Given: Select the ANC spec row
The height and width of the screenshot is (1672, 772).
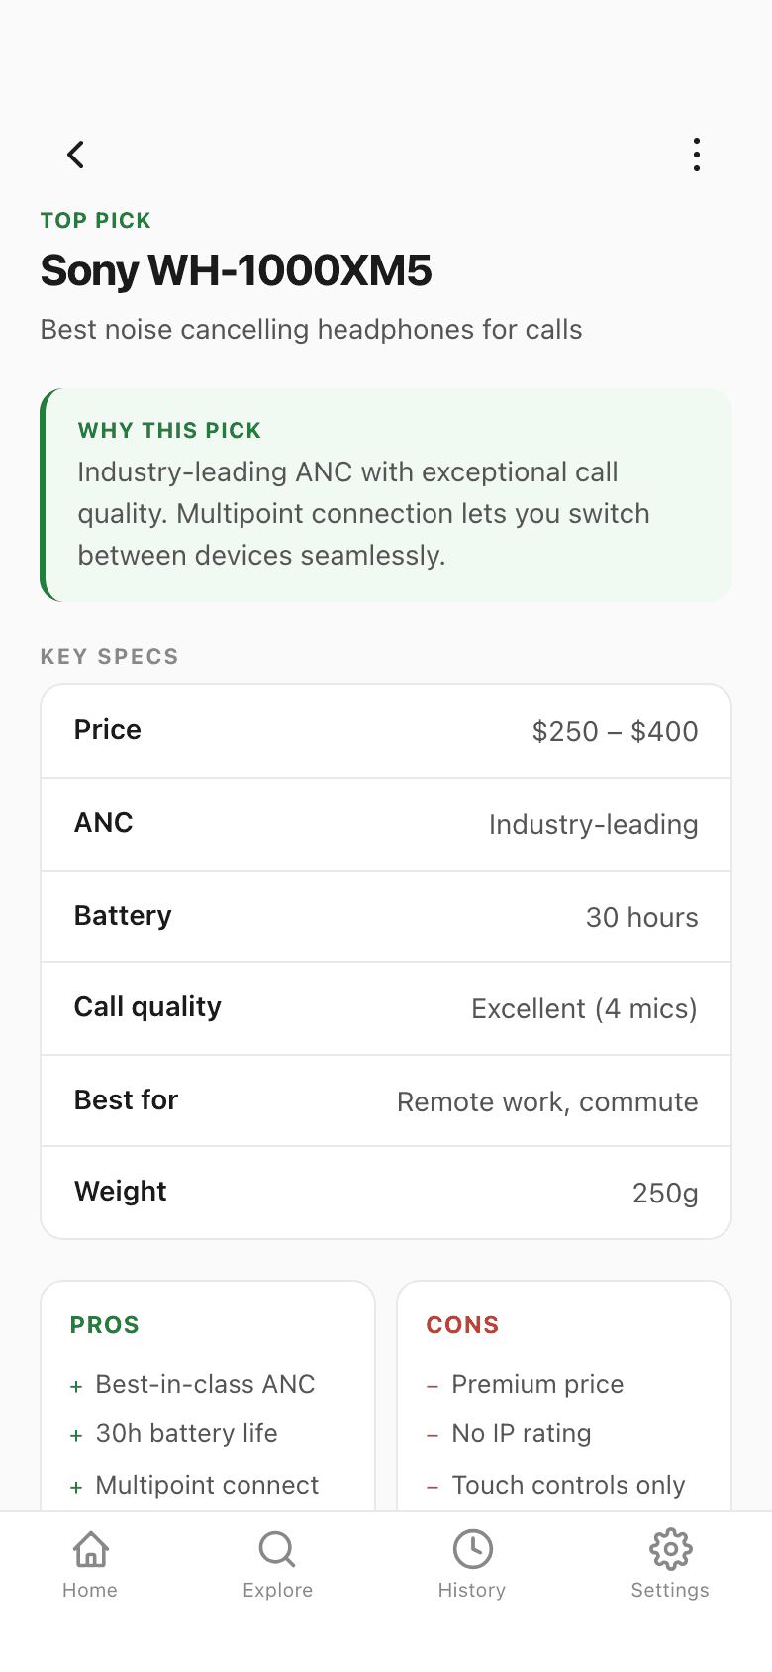Looking at the screenshot, I should click(x=386, y=824).
